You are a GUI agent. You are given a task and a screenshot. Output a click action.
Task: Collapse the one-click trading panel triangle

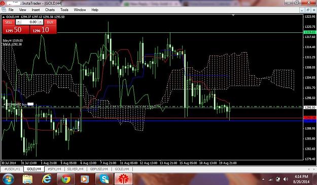pyautogui.click(x=4, y=17)
